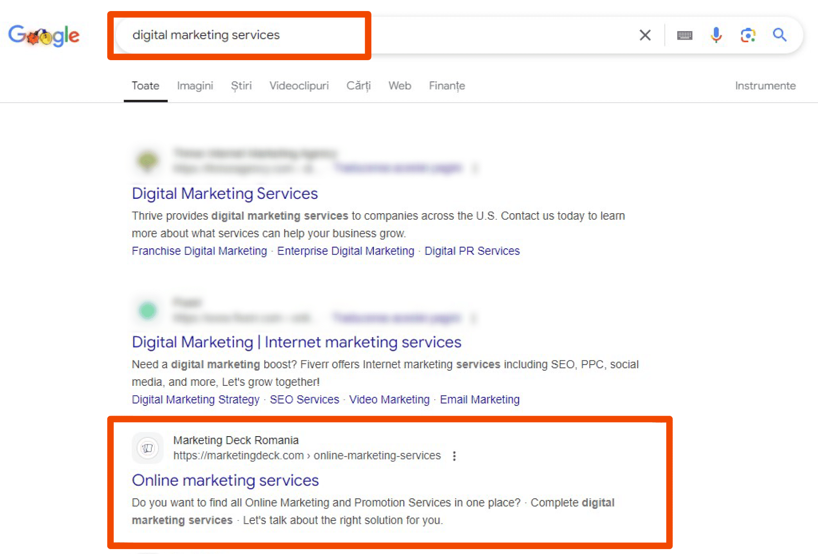This screenshot has height=554, width=818.
Task: Click the Marketing Deck Romania favicon
Action: (148, 448)
